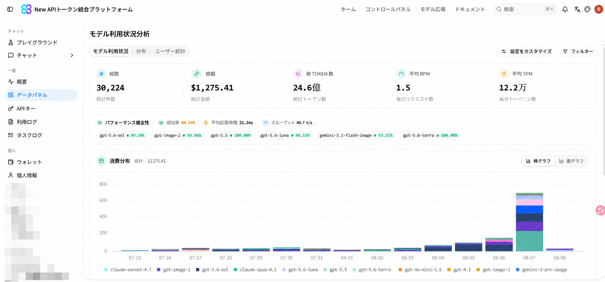Click the average RPM gauge icon

click(401, 74)
